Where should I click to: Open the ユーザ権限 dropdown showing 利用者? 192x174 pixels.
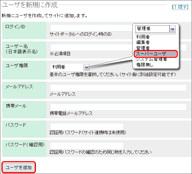pos(70,67)
